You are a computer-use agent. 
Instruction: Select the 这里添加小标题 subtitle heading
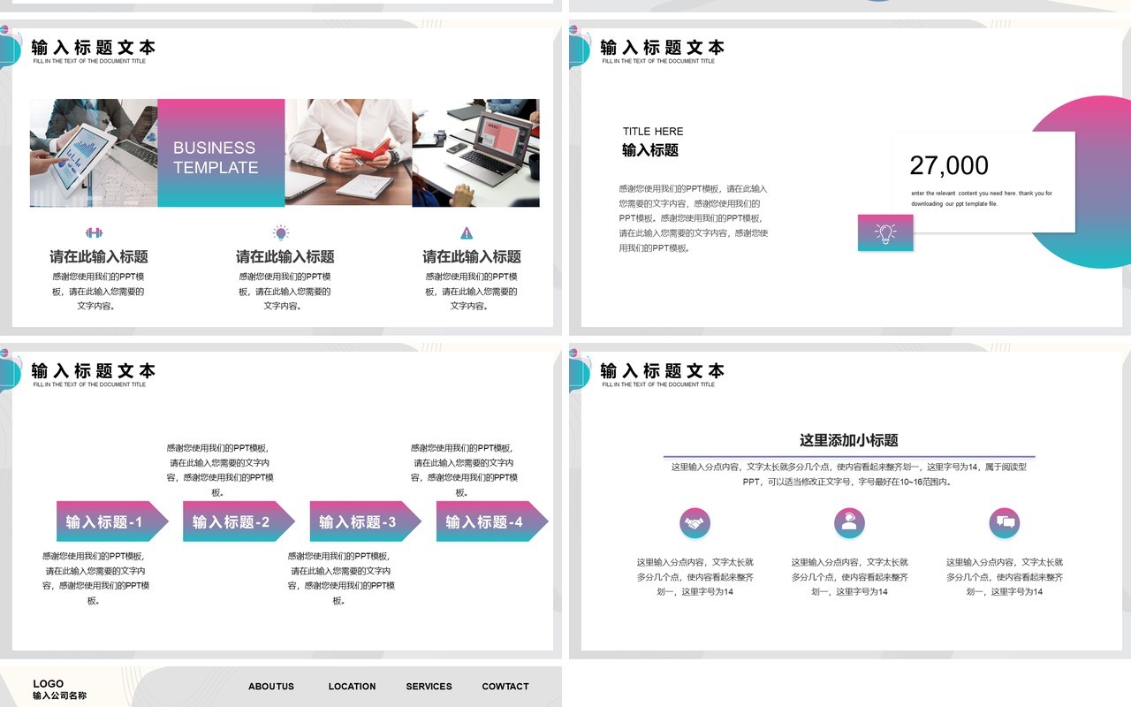[x=849, y=440]
